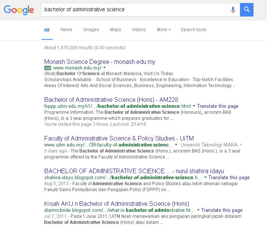Switch to the News tab
The height and width of the screenshot is (231, 267).
66,30
